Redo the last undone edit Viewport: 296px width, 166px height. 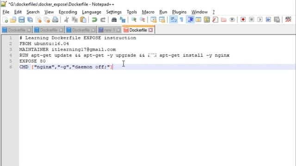tap(103, 19)
